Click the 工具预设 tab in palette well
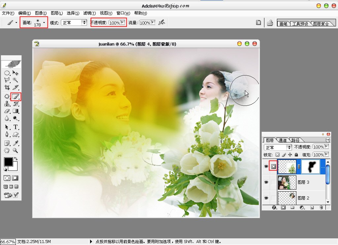Screen dimensions: 338x245 click(x=300, y=24)
